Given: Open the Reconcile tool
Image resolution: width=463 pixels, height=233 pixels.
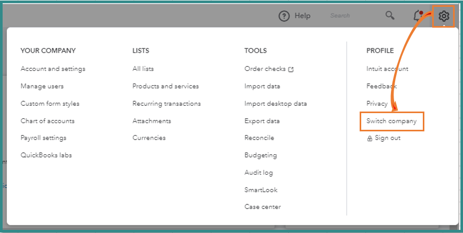Looking at the screenshot, I should (x=259, y=138).
